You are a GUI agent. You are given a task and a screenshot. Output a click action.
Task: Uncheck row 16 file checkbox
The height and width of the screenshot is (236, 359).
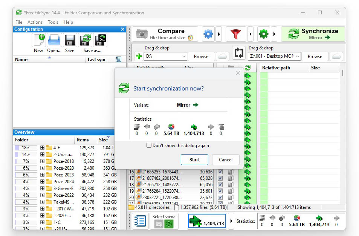[220, 172]
